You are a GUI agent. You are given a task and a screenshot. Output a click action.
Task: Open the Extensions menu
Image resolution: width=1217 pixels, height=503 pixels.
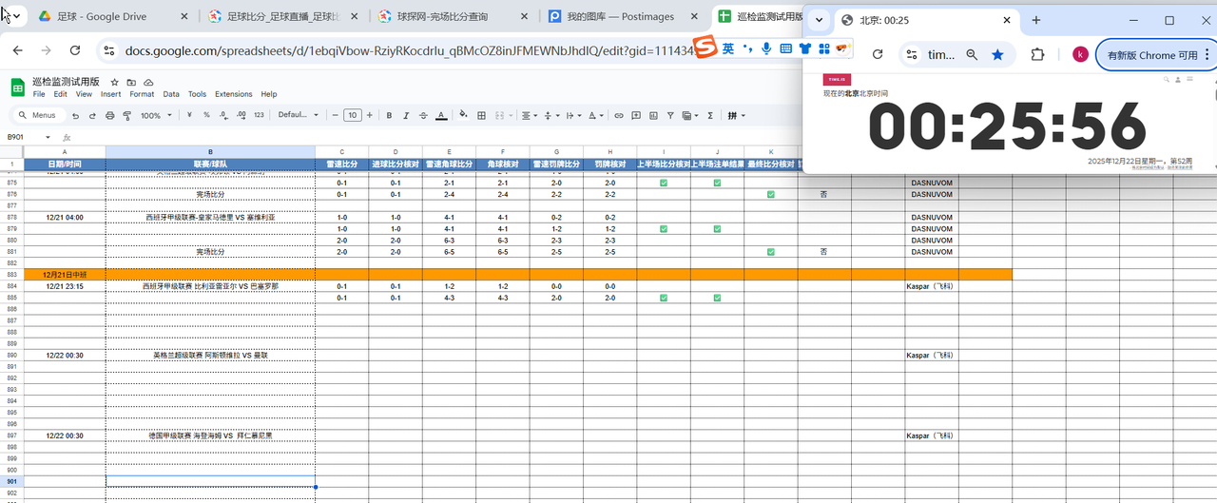tap(233, 94)
